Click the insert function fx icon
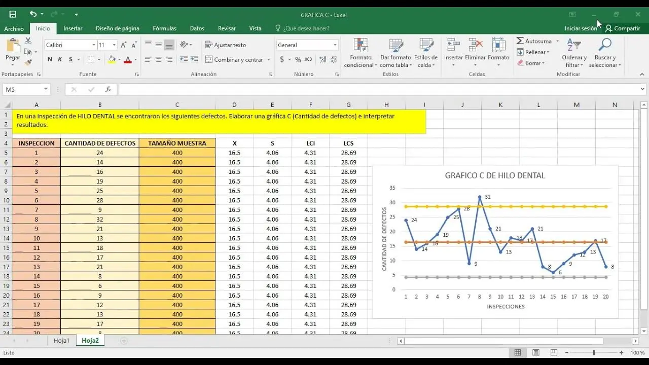649x365 pixels. 108,89
